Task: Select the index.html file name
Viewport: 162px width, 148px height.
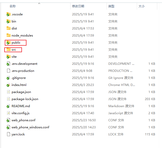Action: pyautogui.click(x=19, y=85)
